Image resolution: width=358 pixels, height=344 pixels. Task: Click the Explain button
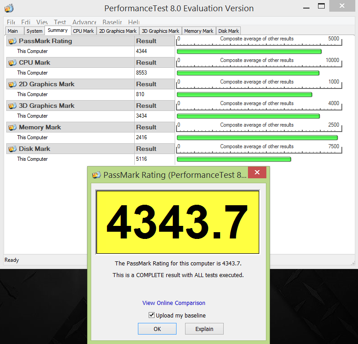point(204,329)
